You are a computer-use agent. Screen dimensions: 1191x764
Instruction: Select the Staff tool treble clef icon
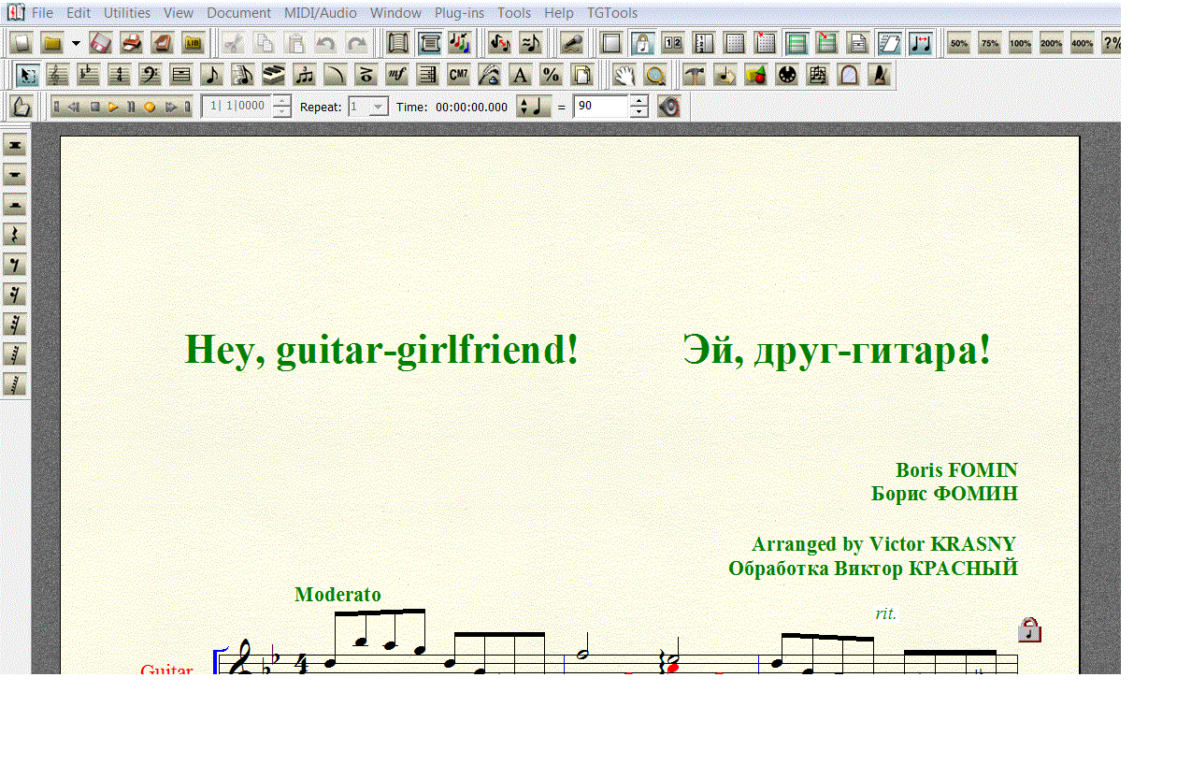pos(58,75)
